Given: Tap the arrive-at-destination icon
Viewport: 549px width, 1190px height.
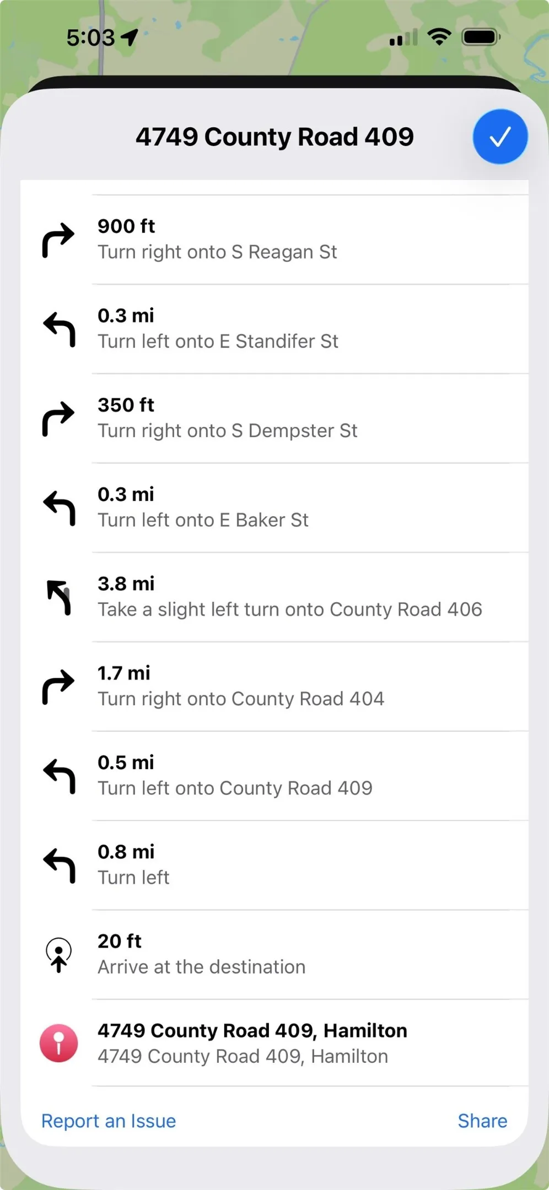Looking at the screenshot, I should point(58,955).
